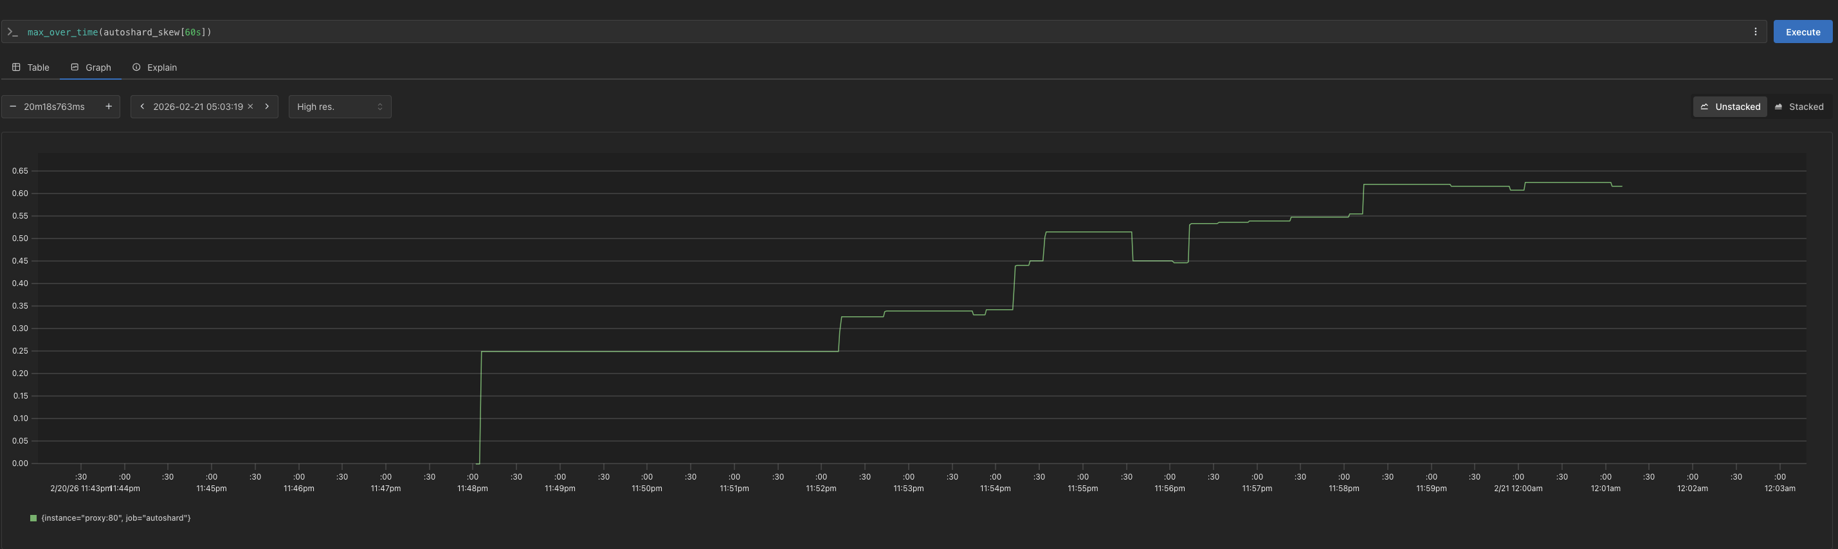Decrease the time range with minus icon
Screen dimensions: 1838x549
[x=13, y=107]
